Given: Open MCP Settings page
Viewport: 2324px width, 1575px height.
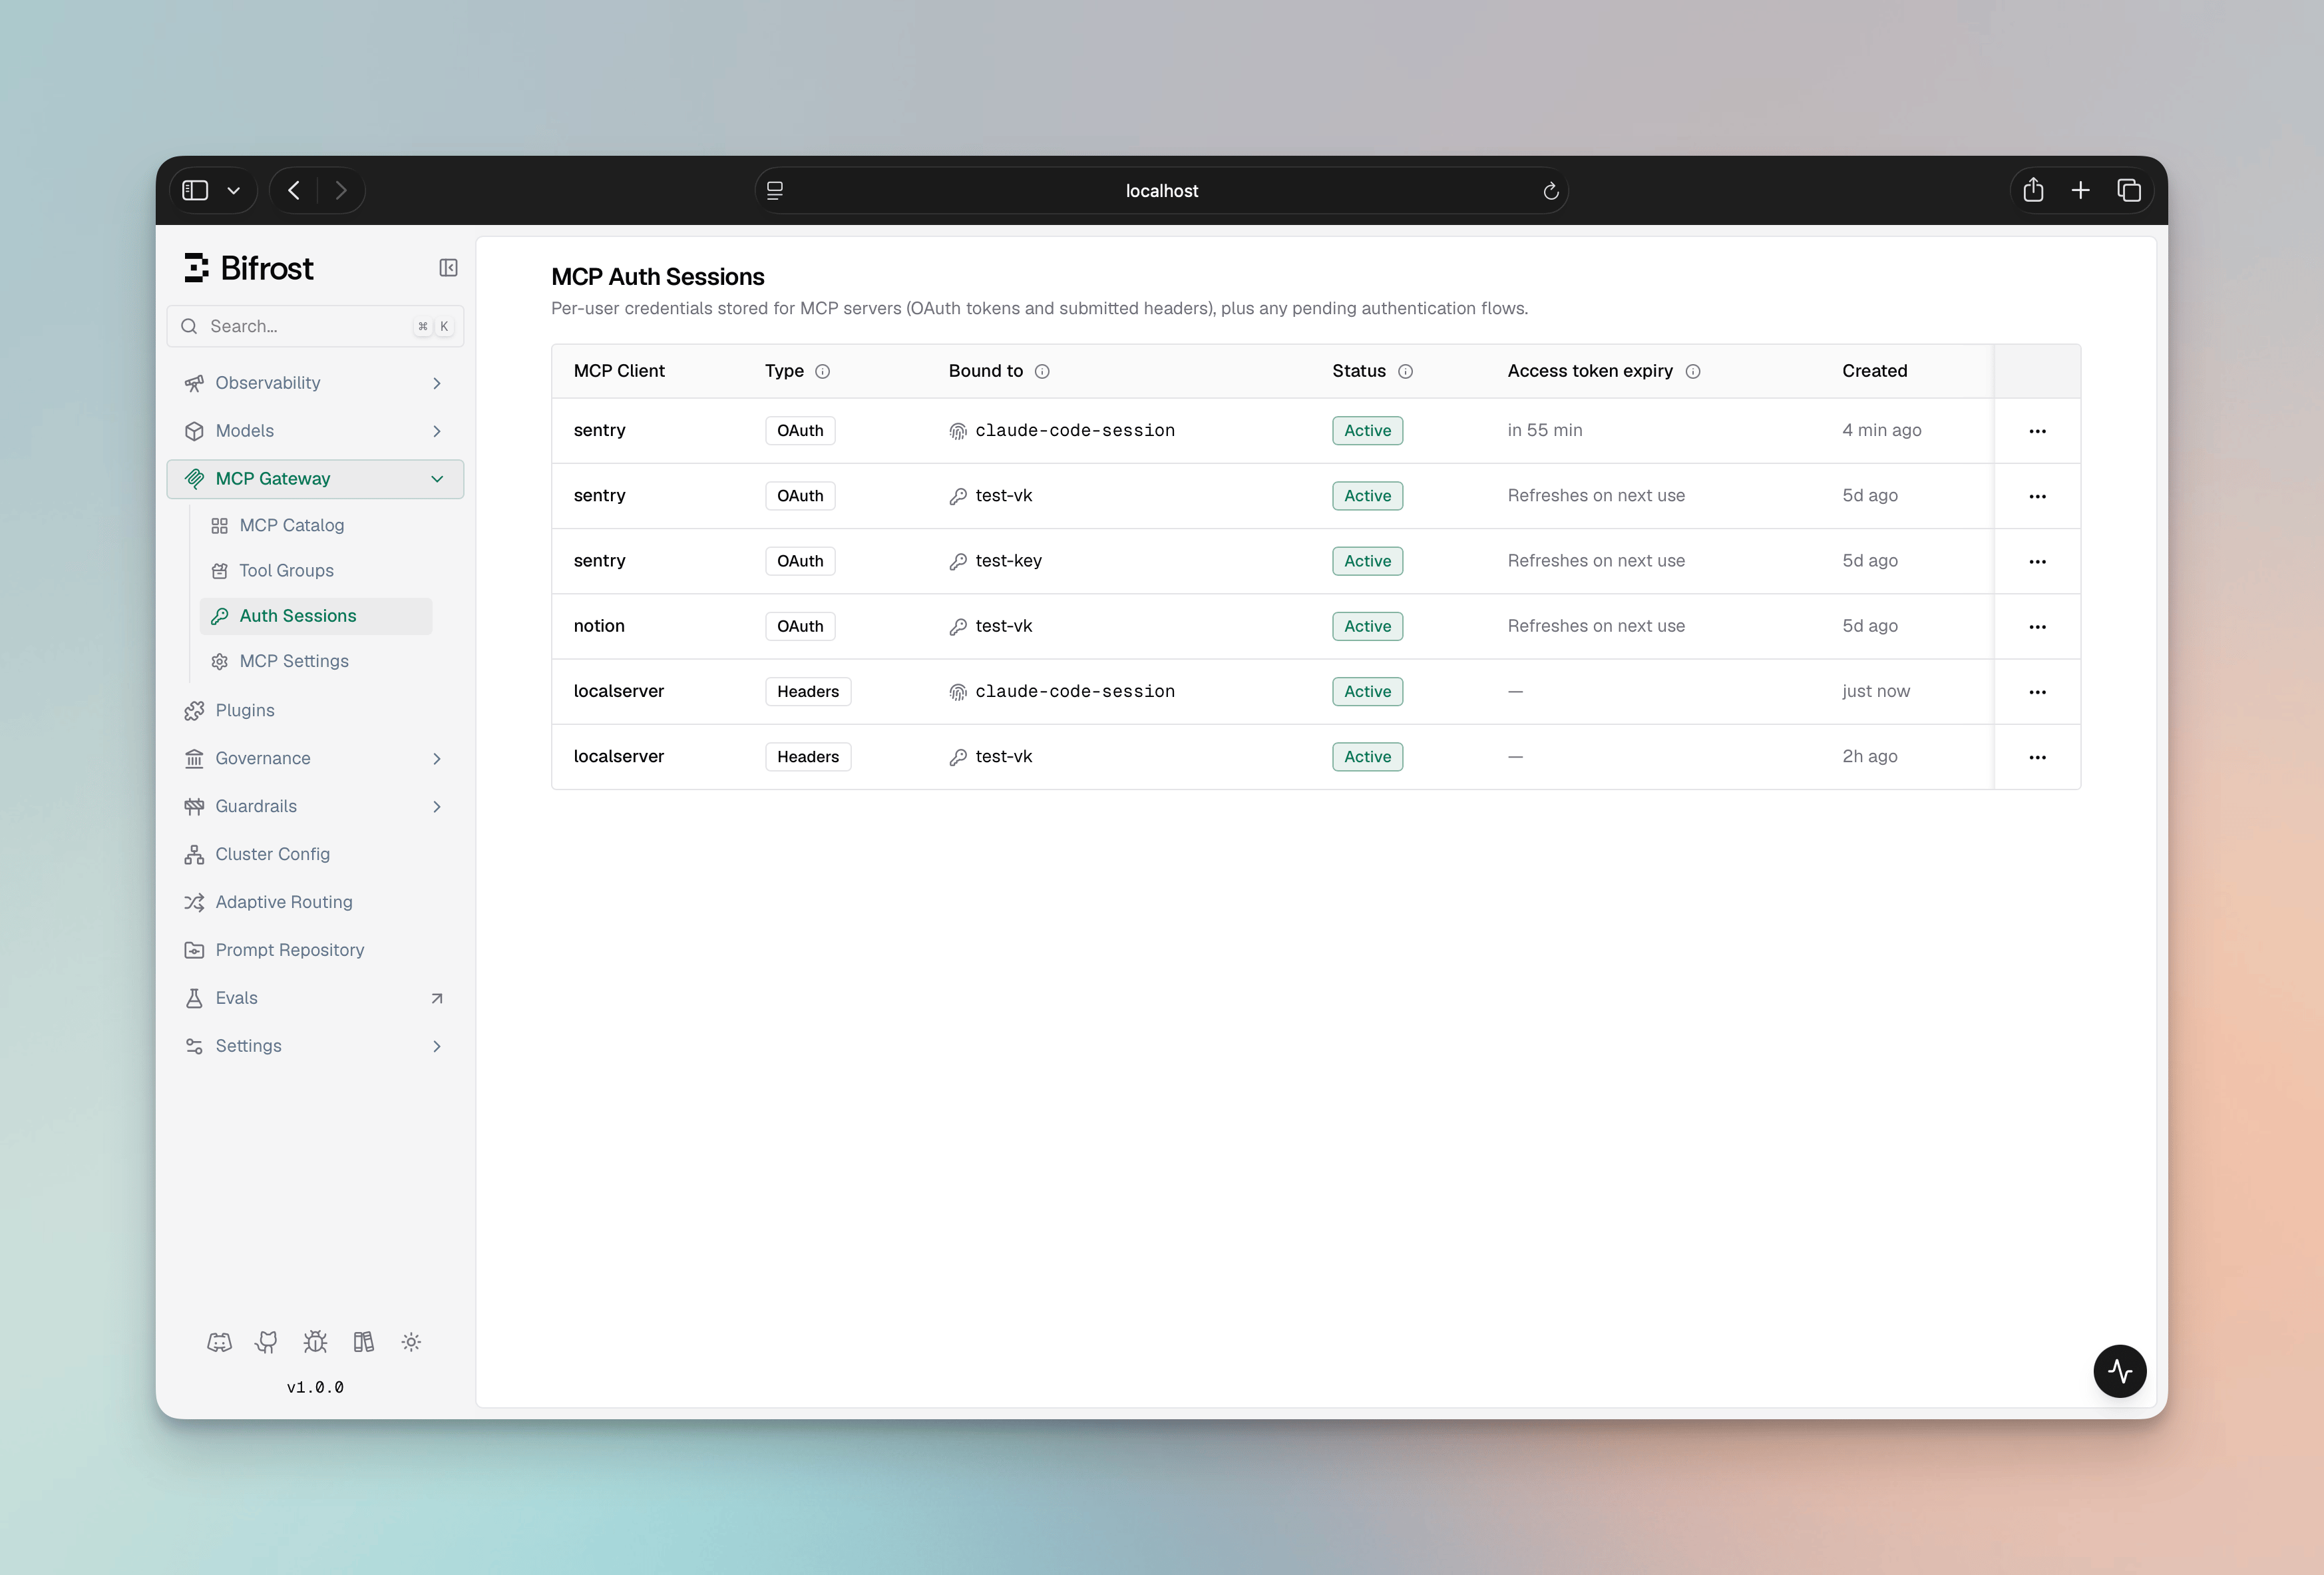Looking at the screenshot, I should [x=316, y=661].
